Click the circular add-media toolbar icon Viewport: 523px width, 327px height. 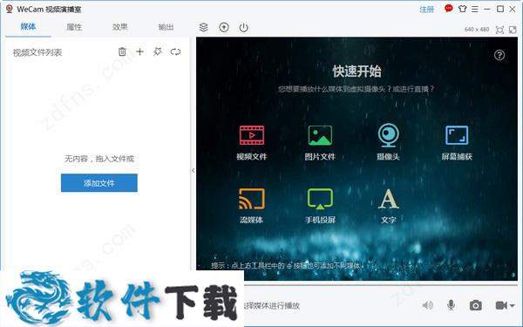point(224,27)
